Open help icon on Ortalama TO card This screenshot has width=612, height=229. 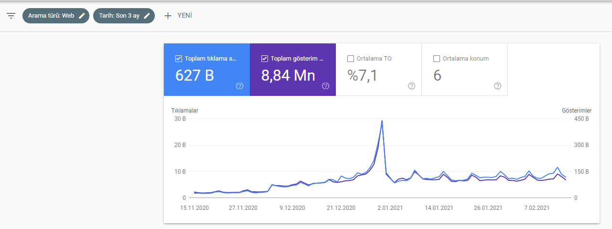[x=412, y=86]
